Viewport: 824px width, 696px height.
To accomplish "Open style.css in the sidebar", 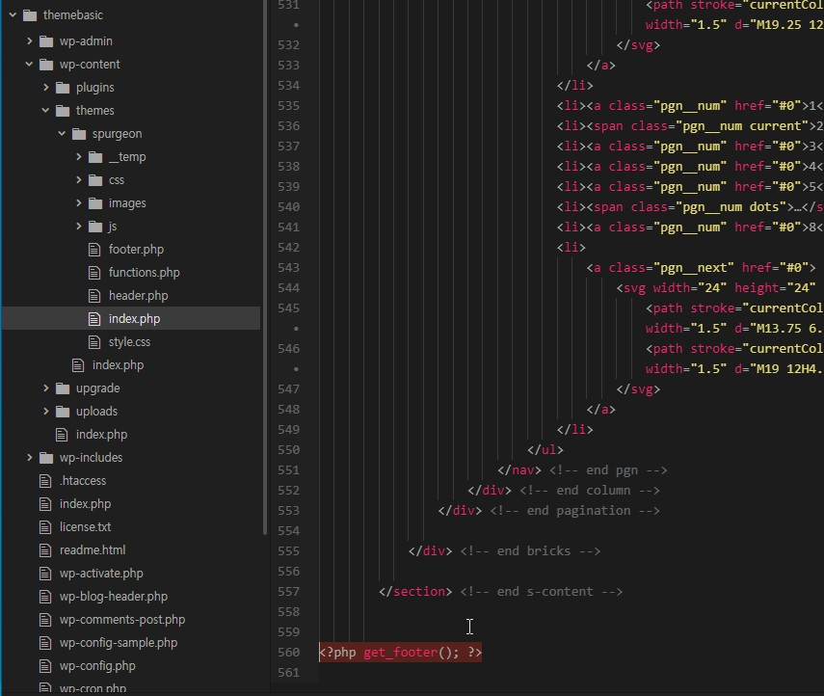I will (129, 341).
